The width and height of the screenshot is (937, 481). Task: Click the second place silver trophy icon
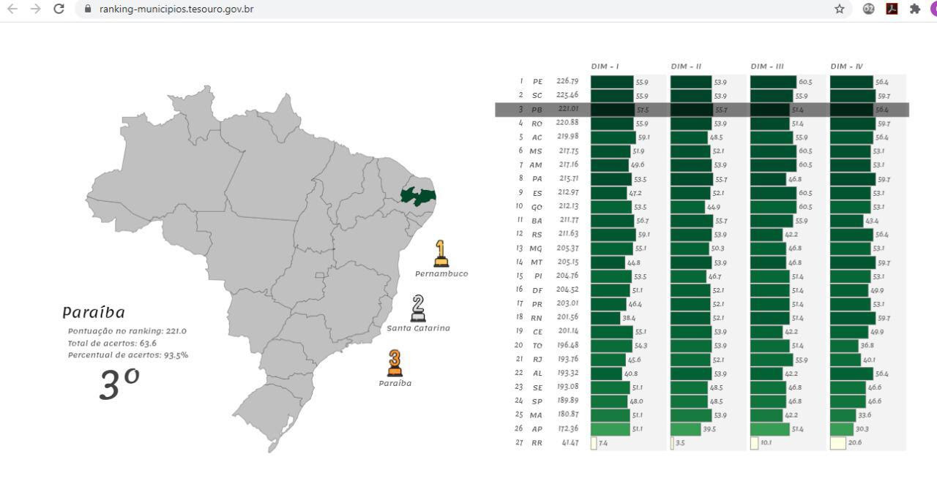tap(418, 308)
